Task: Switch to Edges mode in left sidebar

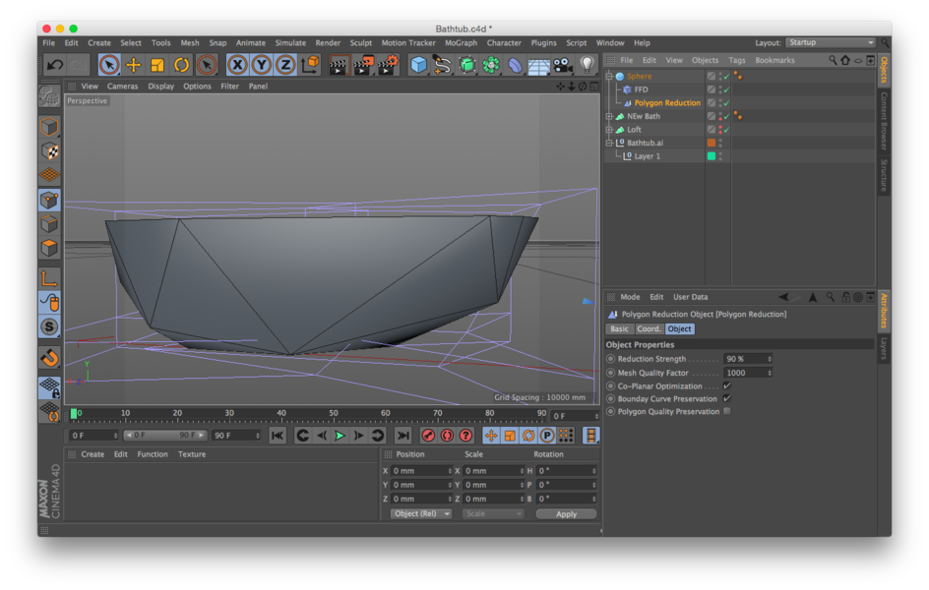Action: 50,223
